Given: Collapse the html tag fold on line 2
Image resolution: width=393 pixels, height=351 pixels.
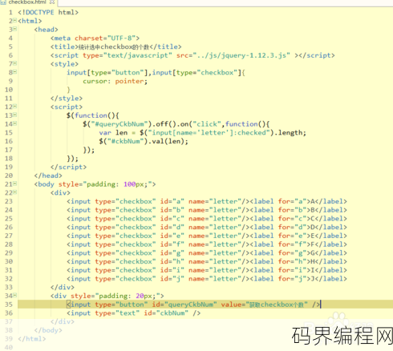Looking at the screenshot, I should (15, 20).
